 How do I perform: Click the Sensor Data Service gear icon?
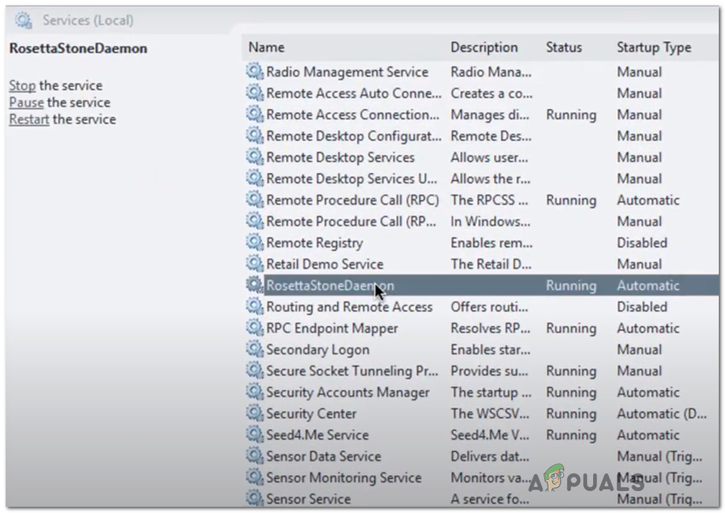point(255,457)
